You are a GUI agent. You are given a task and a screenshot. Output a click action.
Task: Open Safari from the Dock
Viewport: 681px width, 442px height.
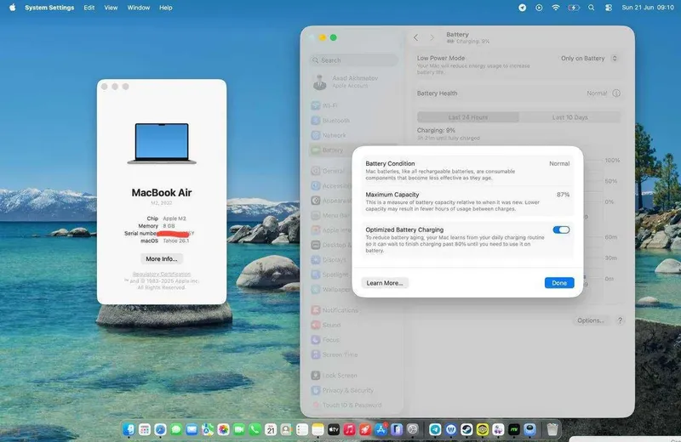160,429
